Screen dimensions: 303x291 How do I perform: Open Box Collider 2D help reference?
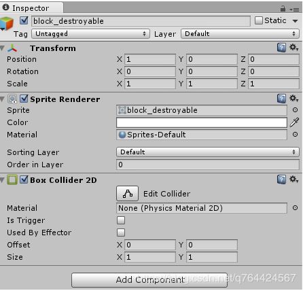point(281,179)
